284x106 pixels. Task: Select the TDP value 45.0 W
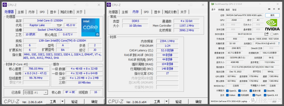point(71,25)
